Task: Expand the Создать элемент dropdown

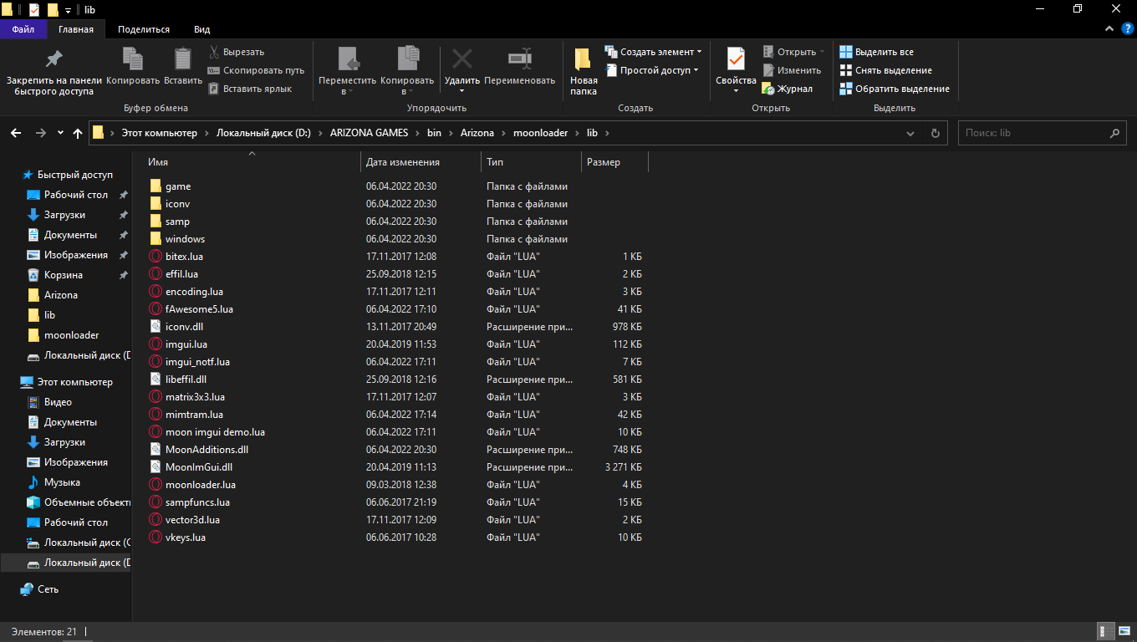Action: pos(699,52)
